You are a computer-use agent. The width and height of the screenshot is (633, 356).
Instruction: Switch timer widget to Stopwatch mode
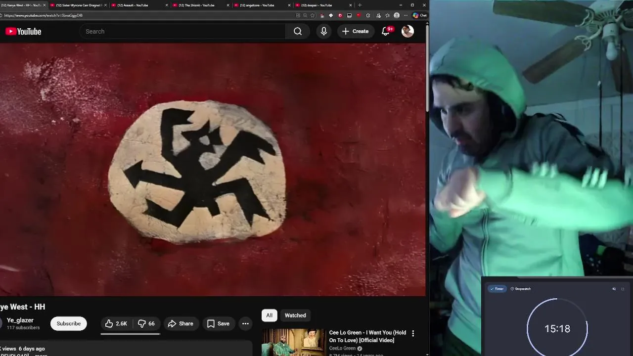coord(521,289)
